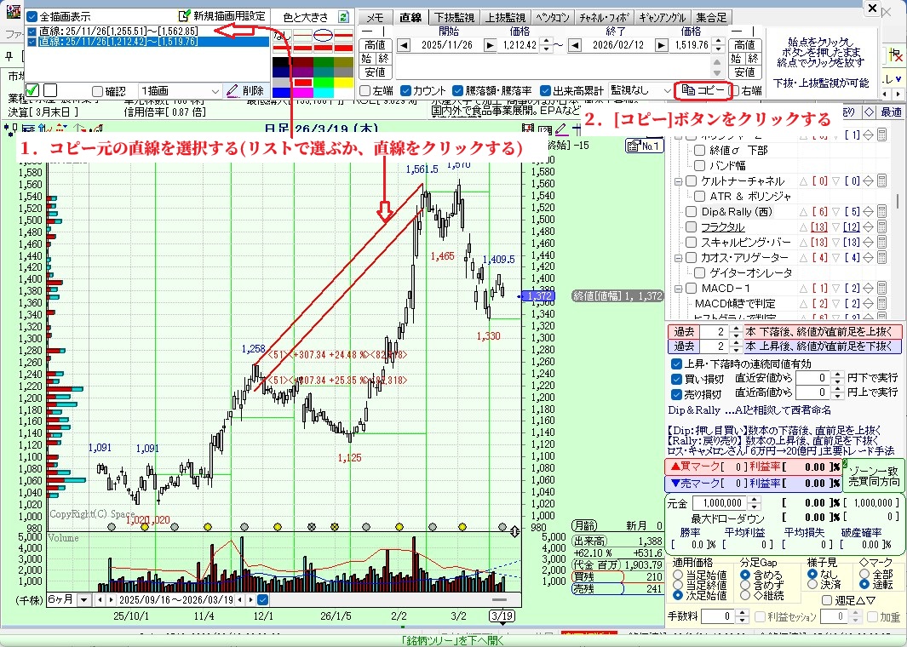907x647 pixels.
Task: Click the green check-all icon under line list
Action: 32,90
